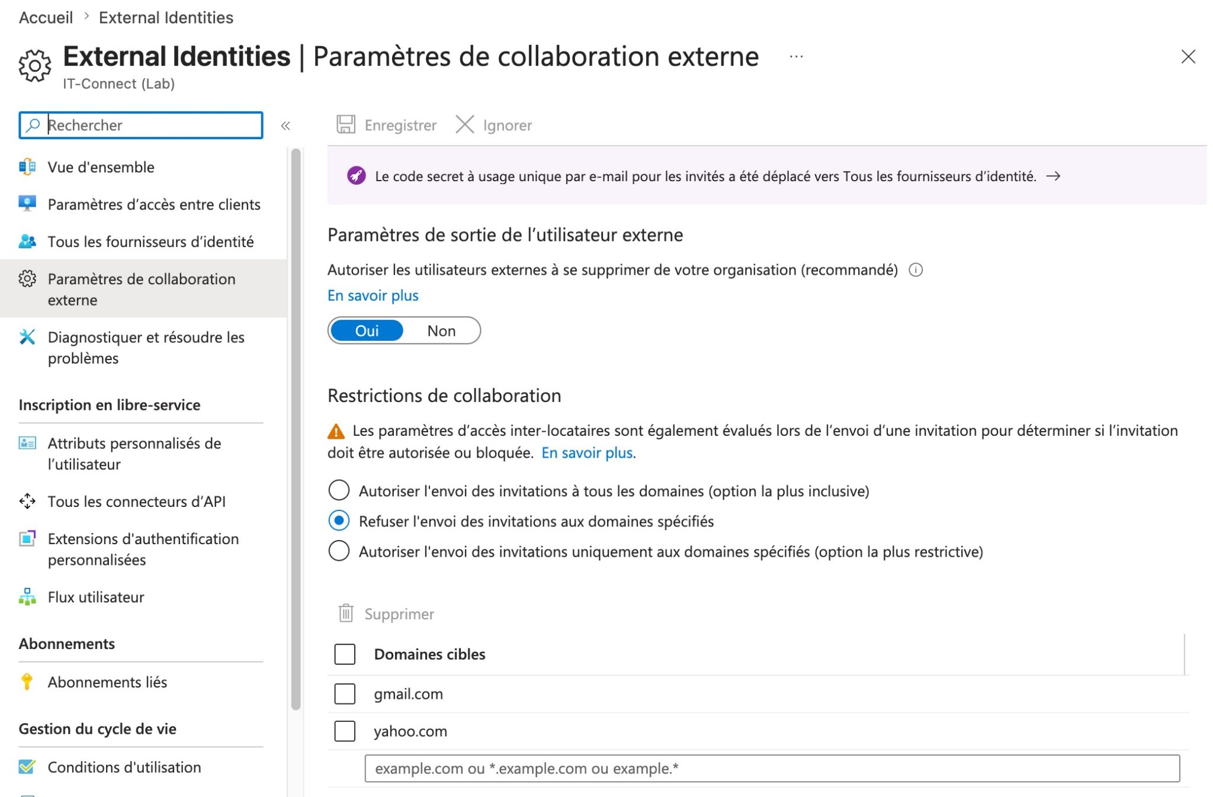Open Conditions d'utilisation menu item
The image size is (1213, 797).
(124, 767)
